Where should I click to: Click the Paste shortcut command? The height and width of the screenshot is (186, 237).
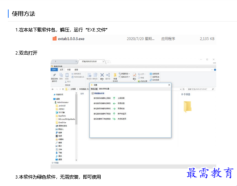(78, 77)
